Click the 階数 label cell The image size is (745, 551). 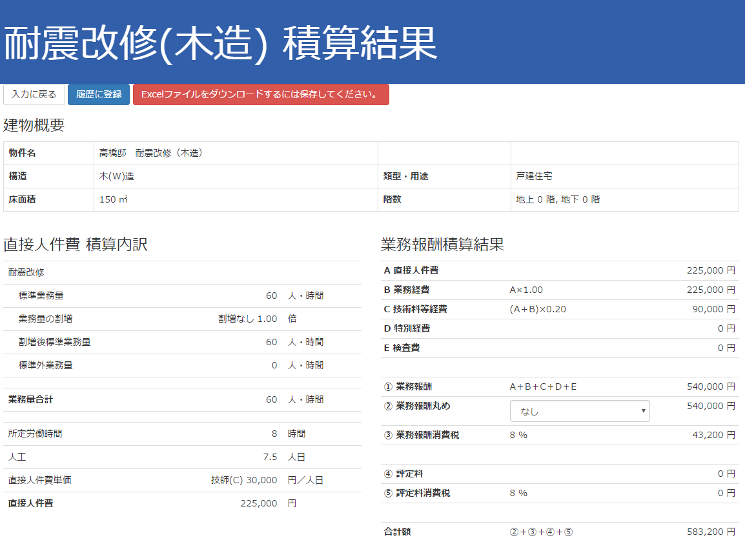(444, 199)
